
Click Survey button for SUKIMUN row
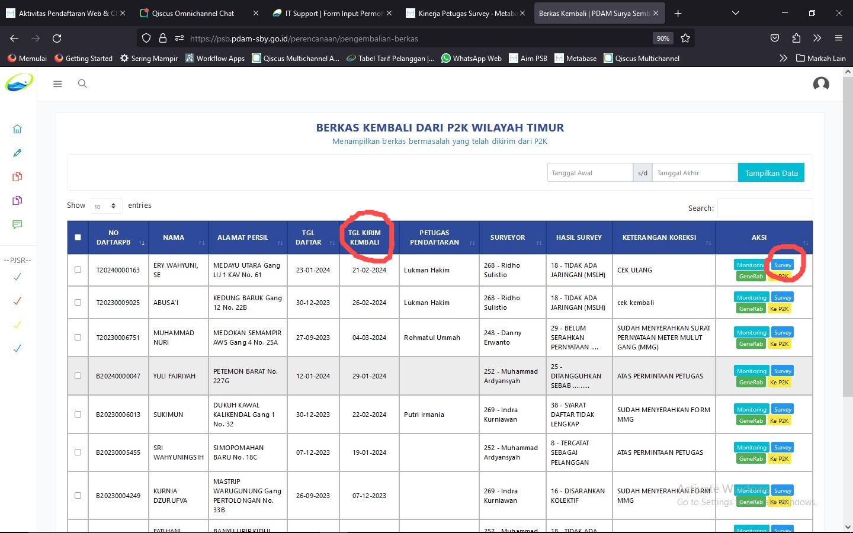coord(783,409)
